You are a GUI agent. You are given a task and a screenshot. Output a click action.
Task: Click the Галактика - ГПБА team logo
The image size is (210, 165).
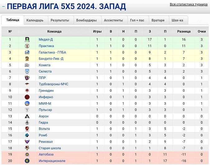tap(27, 52)
